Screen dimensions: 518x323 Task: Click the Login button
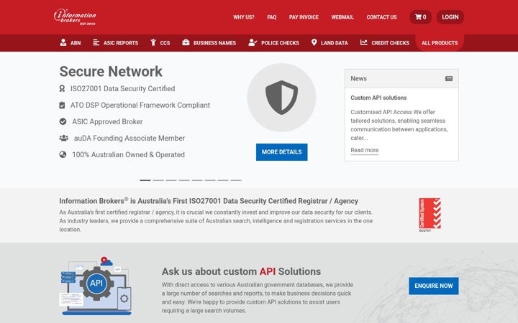450,17
